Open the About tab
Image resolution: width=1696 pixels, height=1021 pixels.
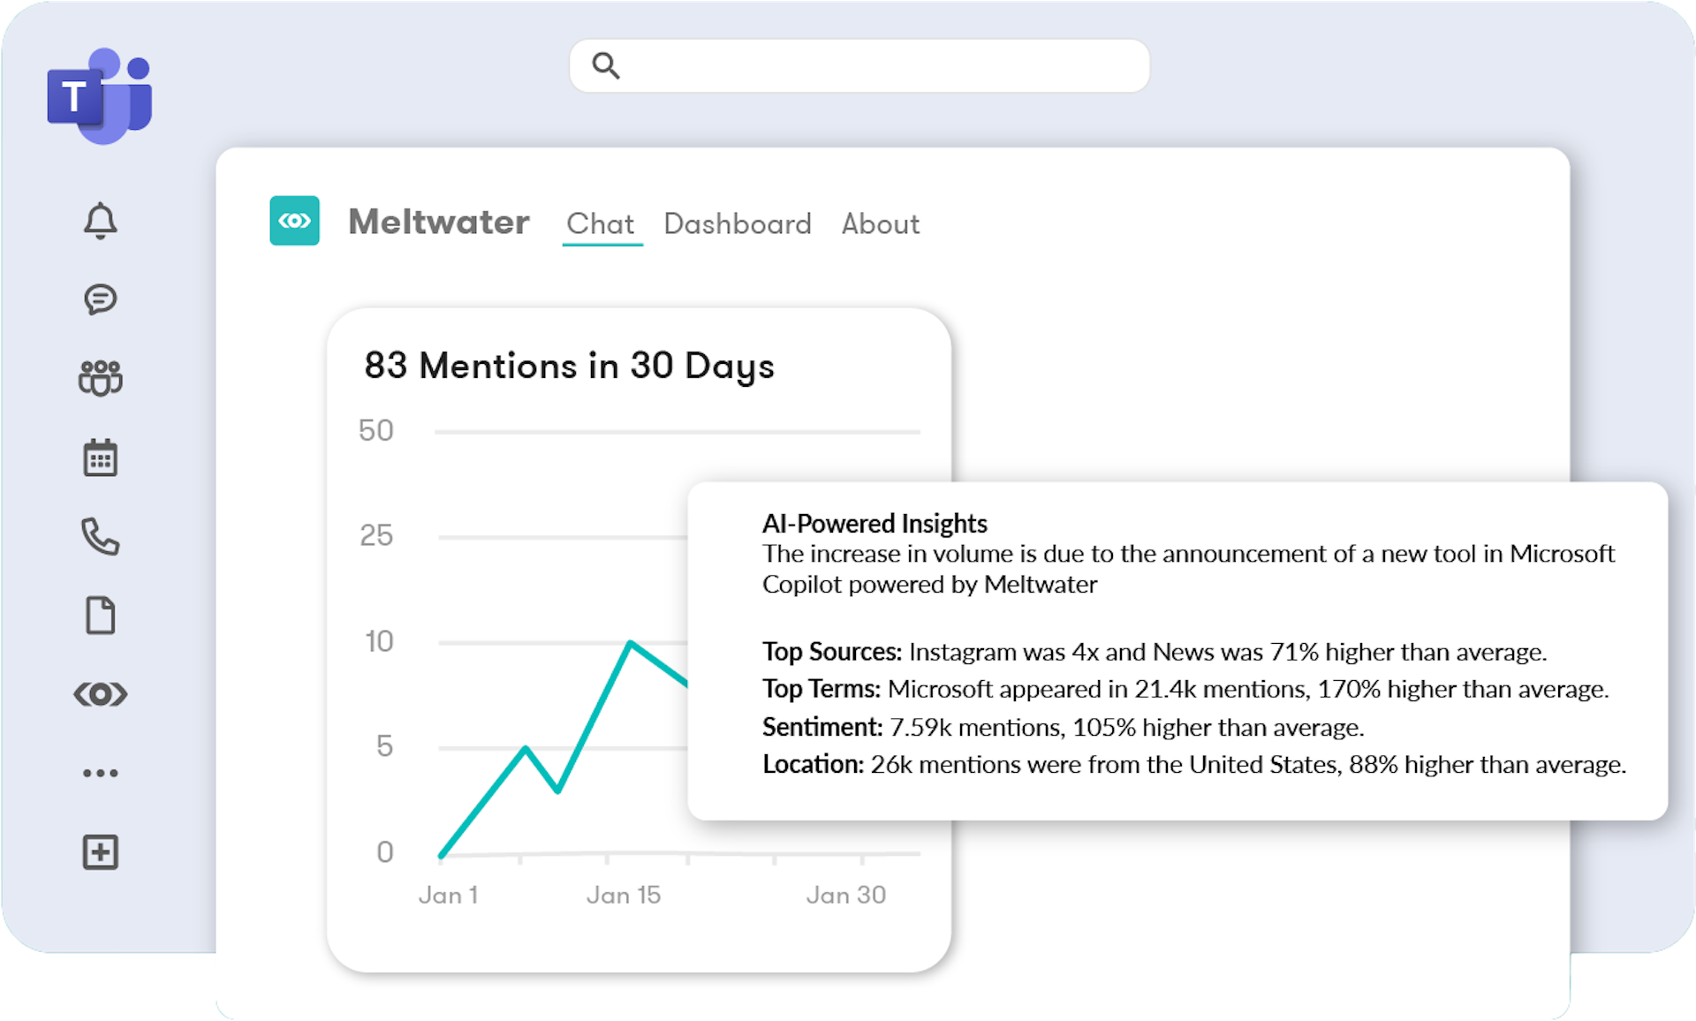coord(880,224)
